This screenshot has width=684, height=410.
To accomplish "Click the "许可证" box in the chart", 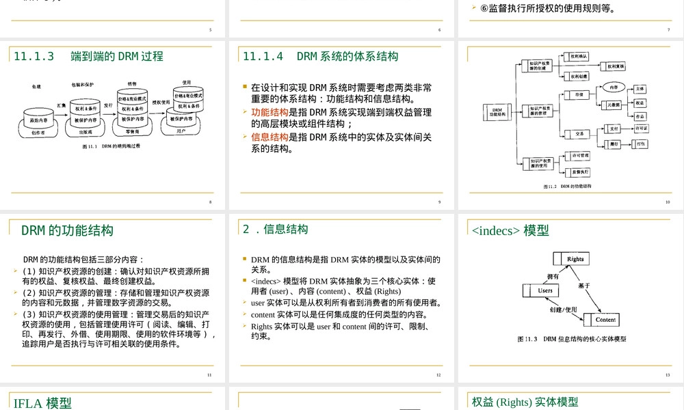I will point(641,128).
